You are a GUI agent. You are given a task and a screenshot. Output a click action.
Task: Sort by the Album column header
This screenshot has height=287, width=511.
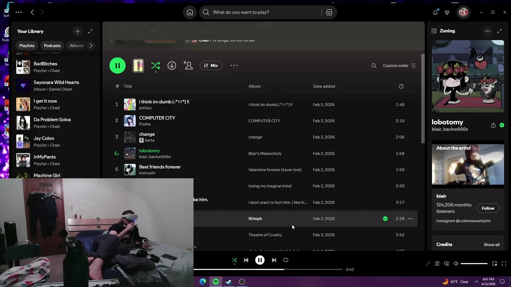point(254,86)
